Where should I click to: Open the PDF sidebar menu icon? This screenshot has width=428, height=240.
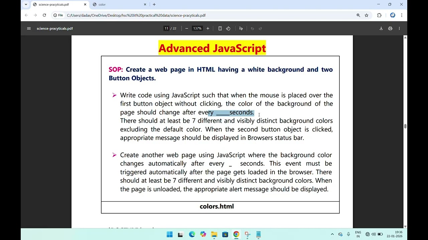click(29, 28)
